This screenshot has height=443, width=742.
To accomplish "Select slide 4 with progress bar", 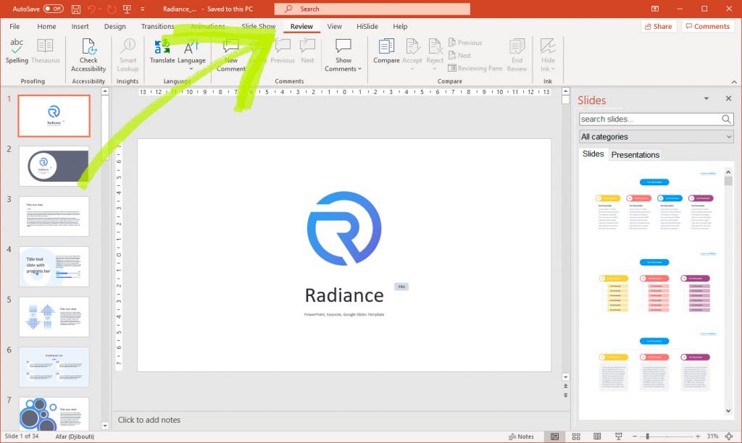I will tap(54, 266).
